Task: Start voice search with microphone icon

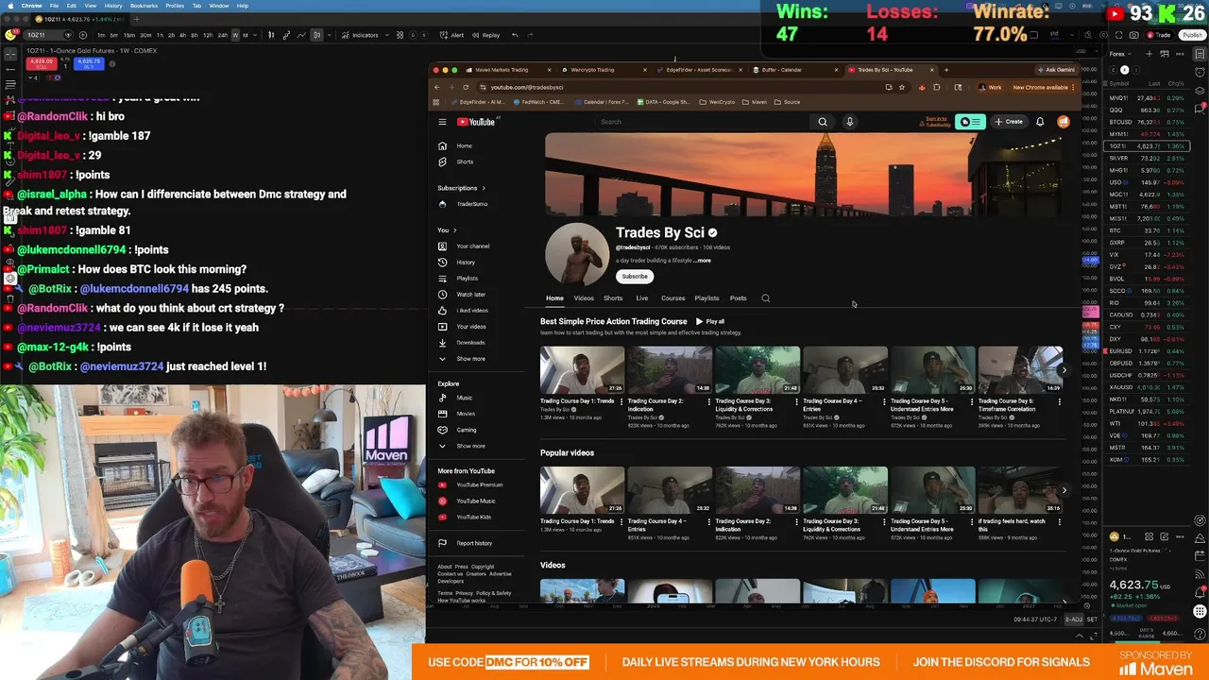Action: [849, 122]
